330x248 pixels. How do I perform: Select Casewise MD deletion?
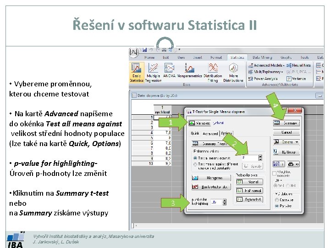277,200
